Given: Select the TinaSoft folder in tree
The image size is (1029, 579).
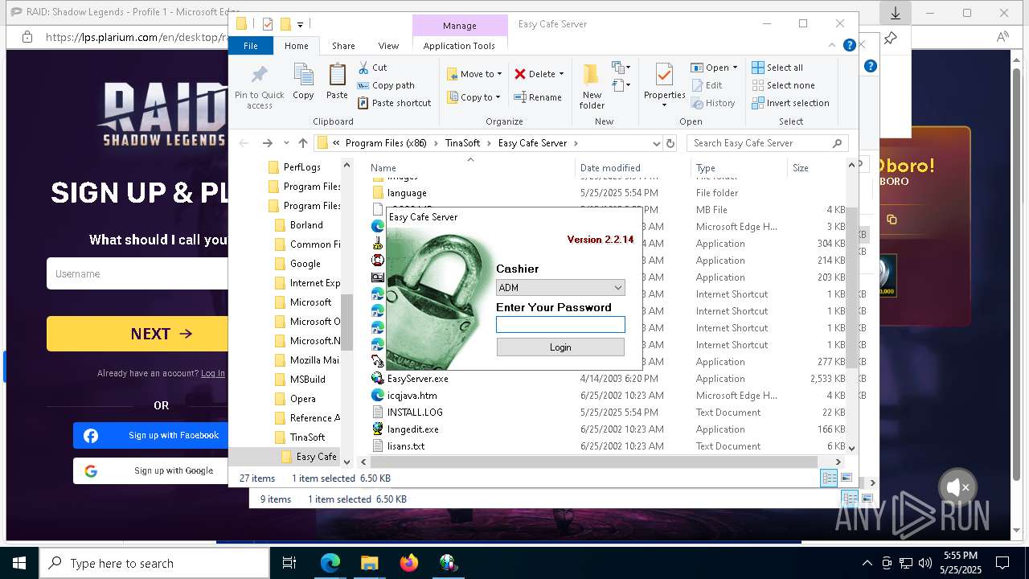Looking at the screenshot, I should click(x=307, y=437).
